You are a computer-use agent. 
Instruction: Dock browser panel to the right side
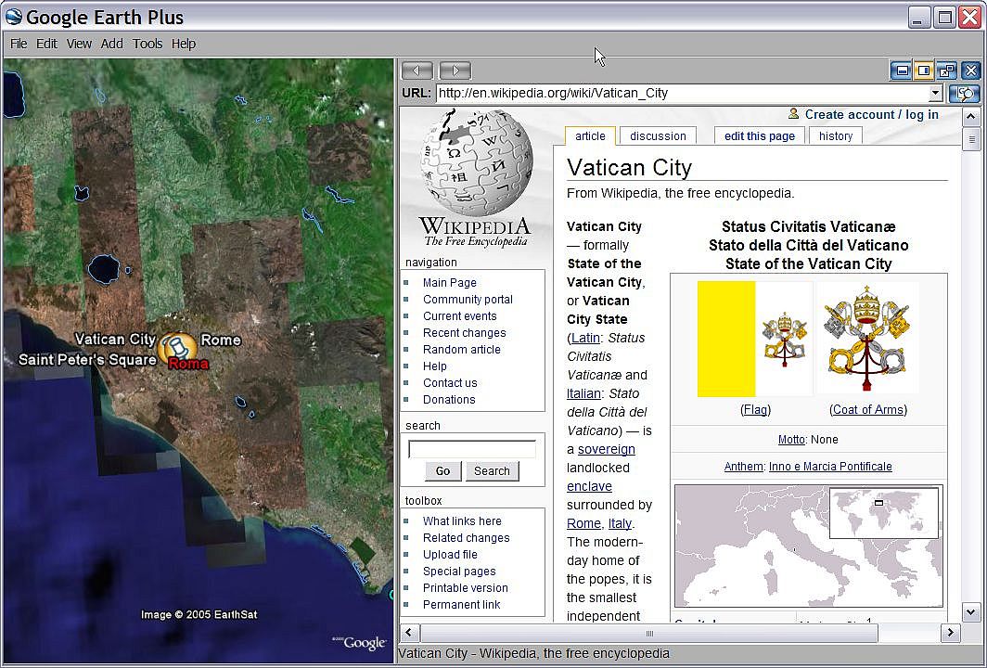[923, 71]
